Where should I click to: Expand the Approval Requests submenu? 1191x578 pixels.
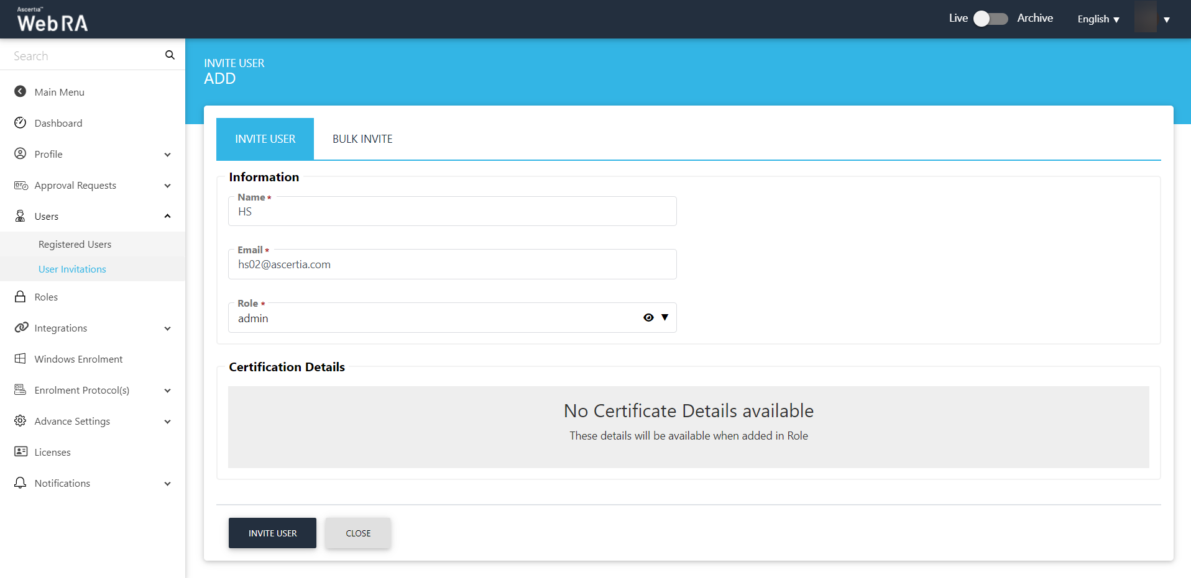tap(167, 186)
